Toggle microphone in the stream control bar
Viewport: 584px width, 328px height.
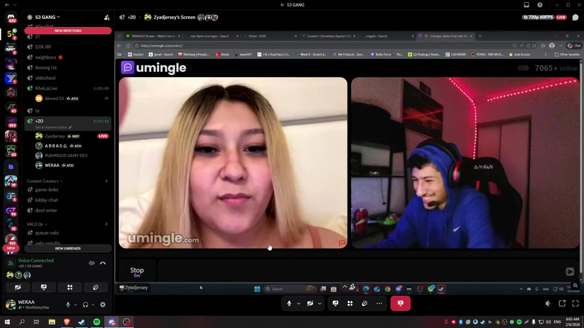[289, 303]
